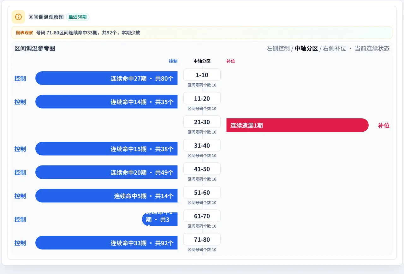Click 右侧补位 in the legend line
Viewport: 404px width, 274px height.
[335, 48]
